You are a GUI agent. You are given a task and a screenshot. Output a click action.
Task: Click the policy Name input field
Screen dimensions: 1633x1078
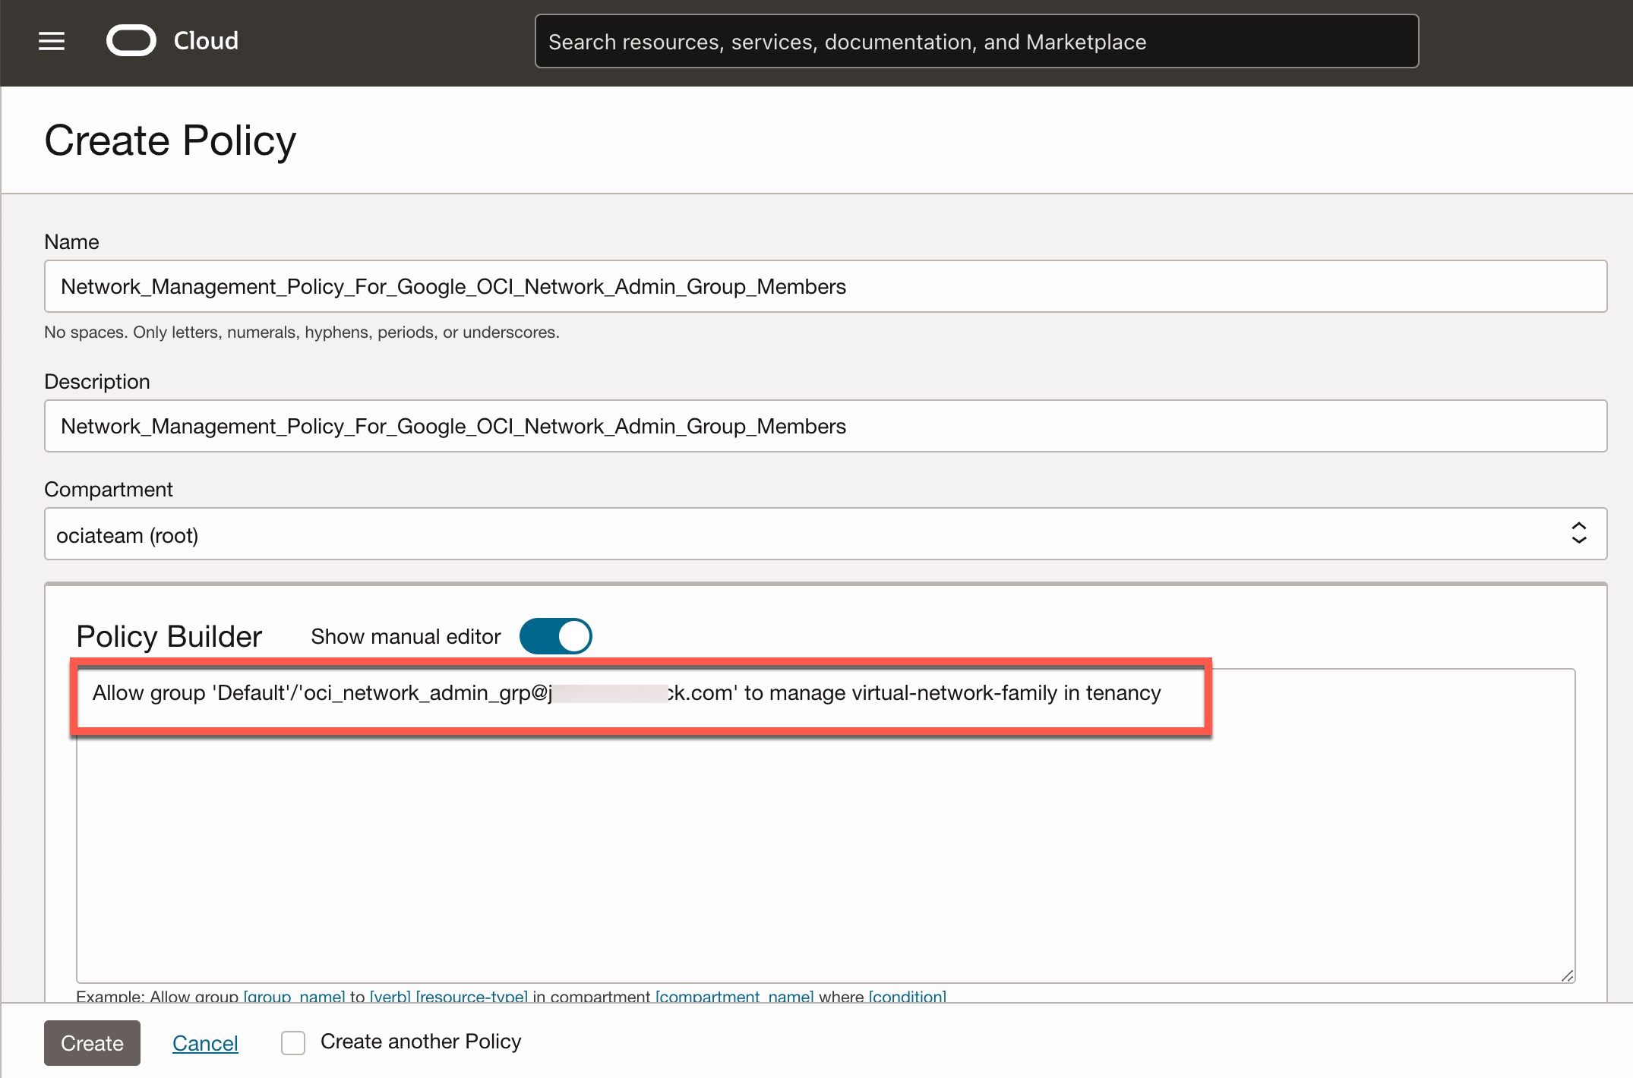(825, 286)
